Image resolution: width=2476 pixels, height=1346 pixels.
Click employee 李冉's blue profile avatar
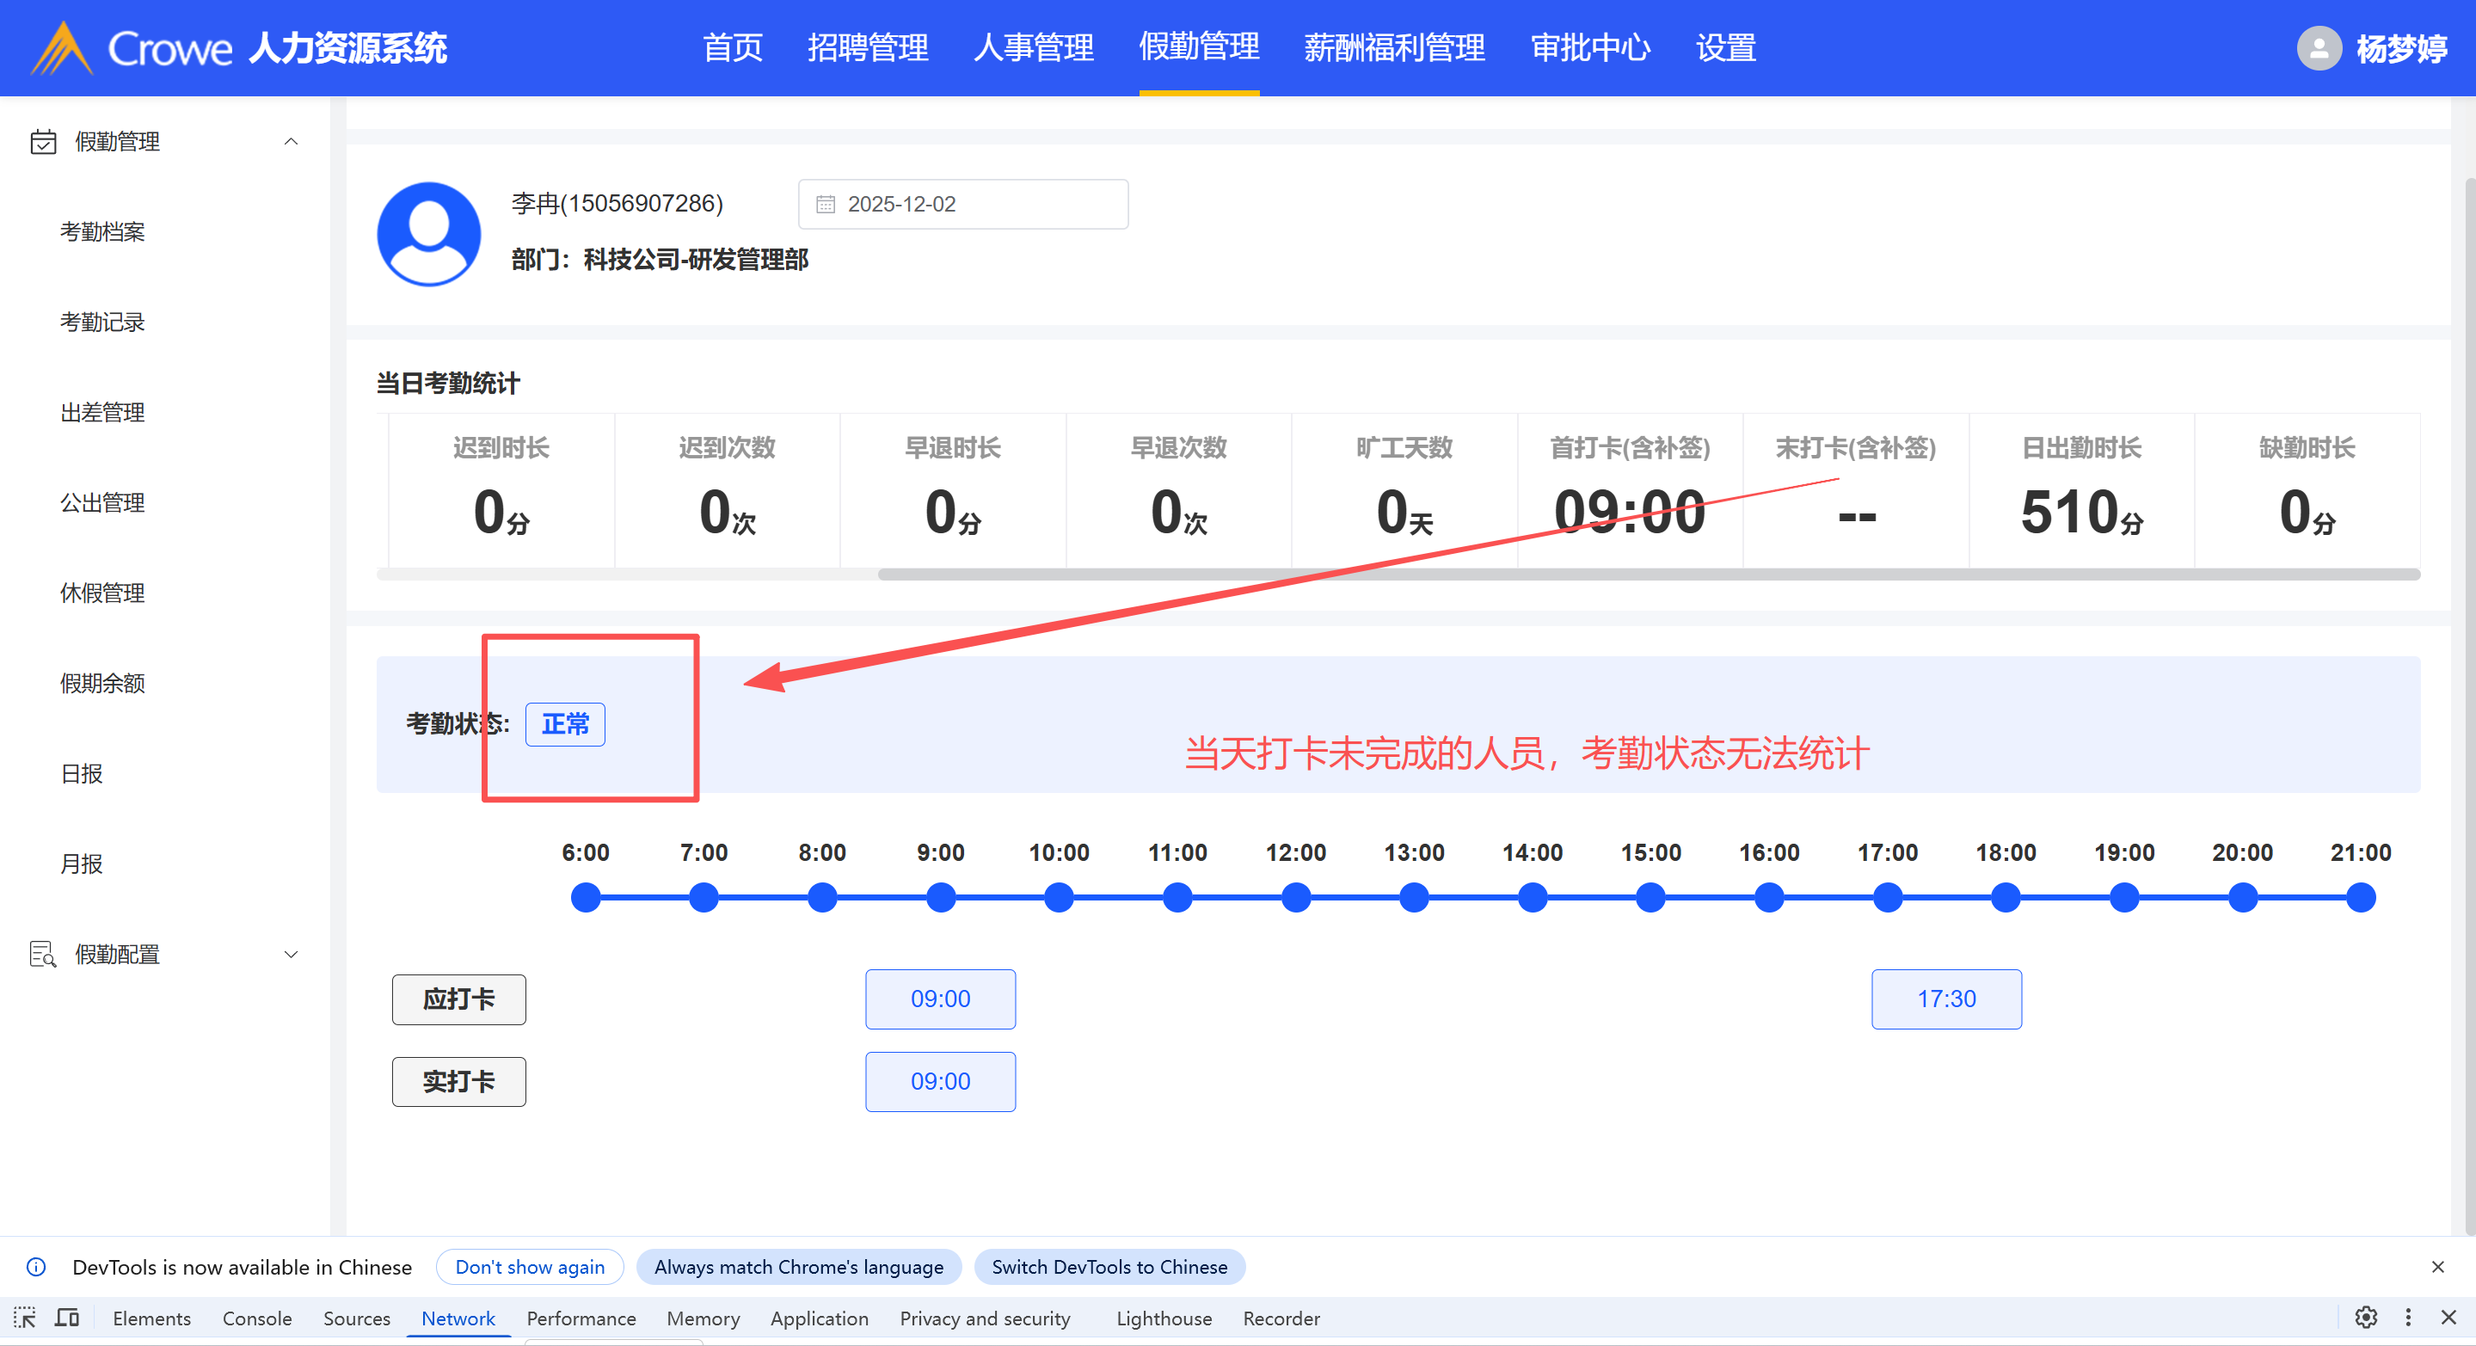point(428,234)
